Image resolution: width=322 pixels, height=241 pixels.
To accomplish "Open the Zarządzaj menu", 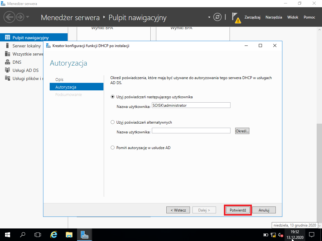I will point(253,17).
